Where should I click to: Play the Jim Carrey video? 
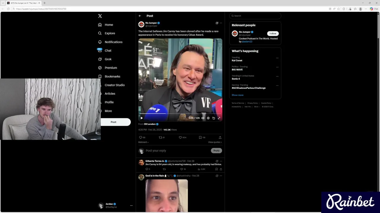142,118
